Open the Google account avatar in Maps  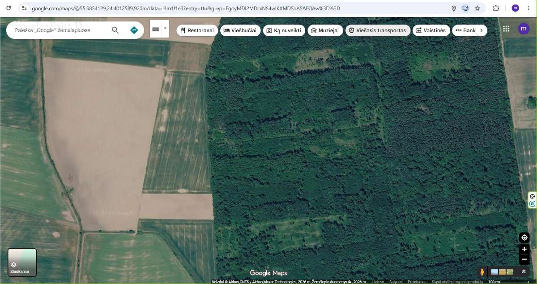(x=524, y=29)
